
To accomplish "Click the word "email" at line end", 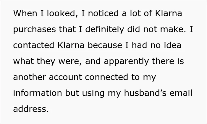I will click(181, 93).
